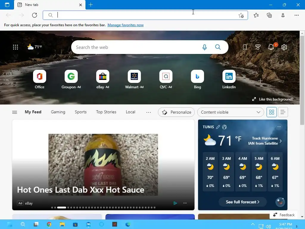Click the page vertical scrollbar thumb
The width and height of the screenshot is (305, 229).
[302, 80]
